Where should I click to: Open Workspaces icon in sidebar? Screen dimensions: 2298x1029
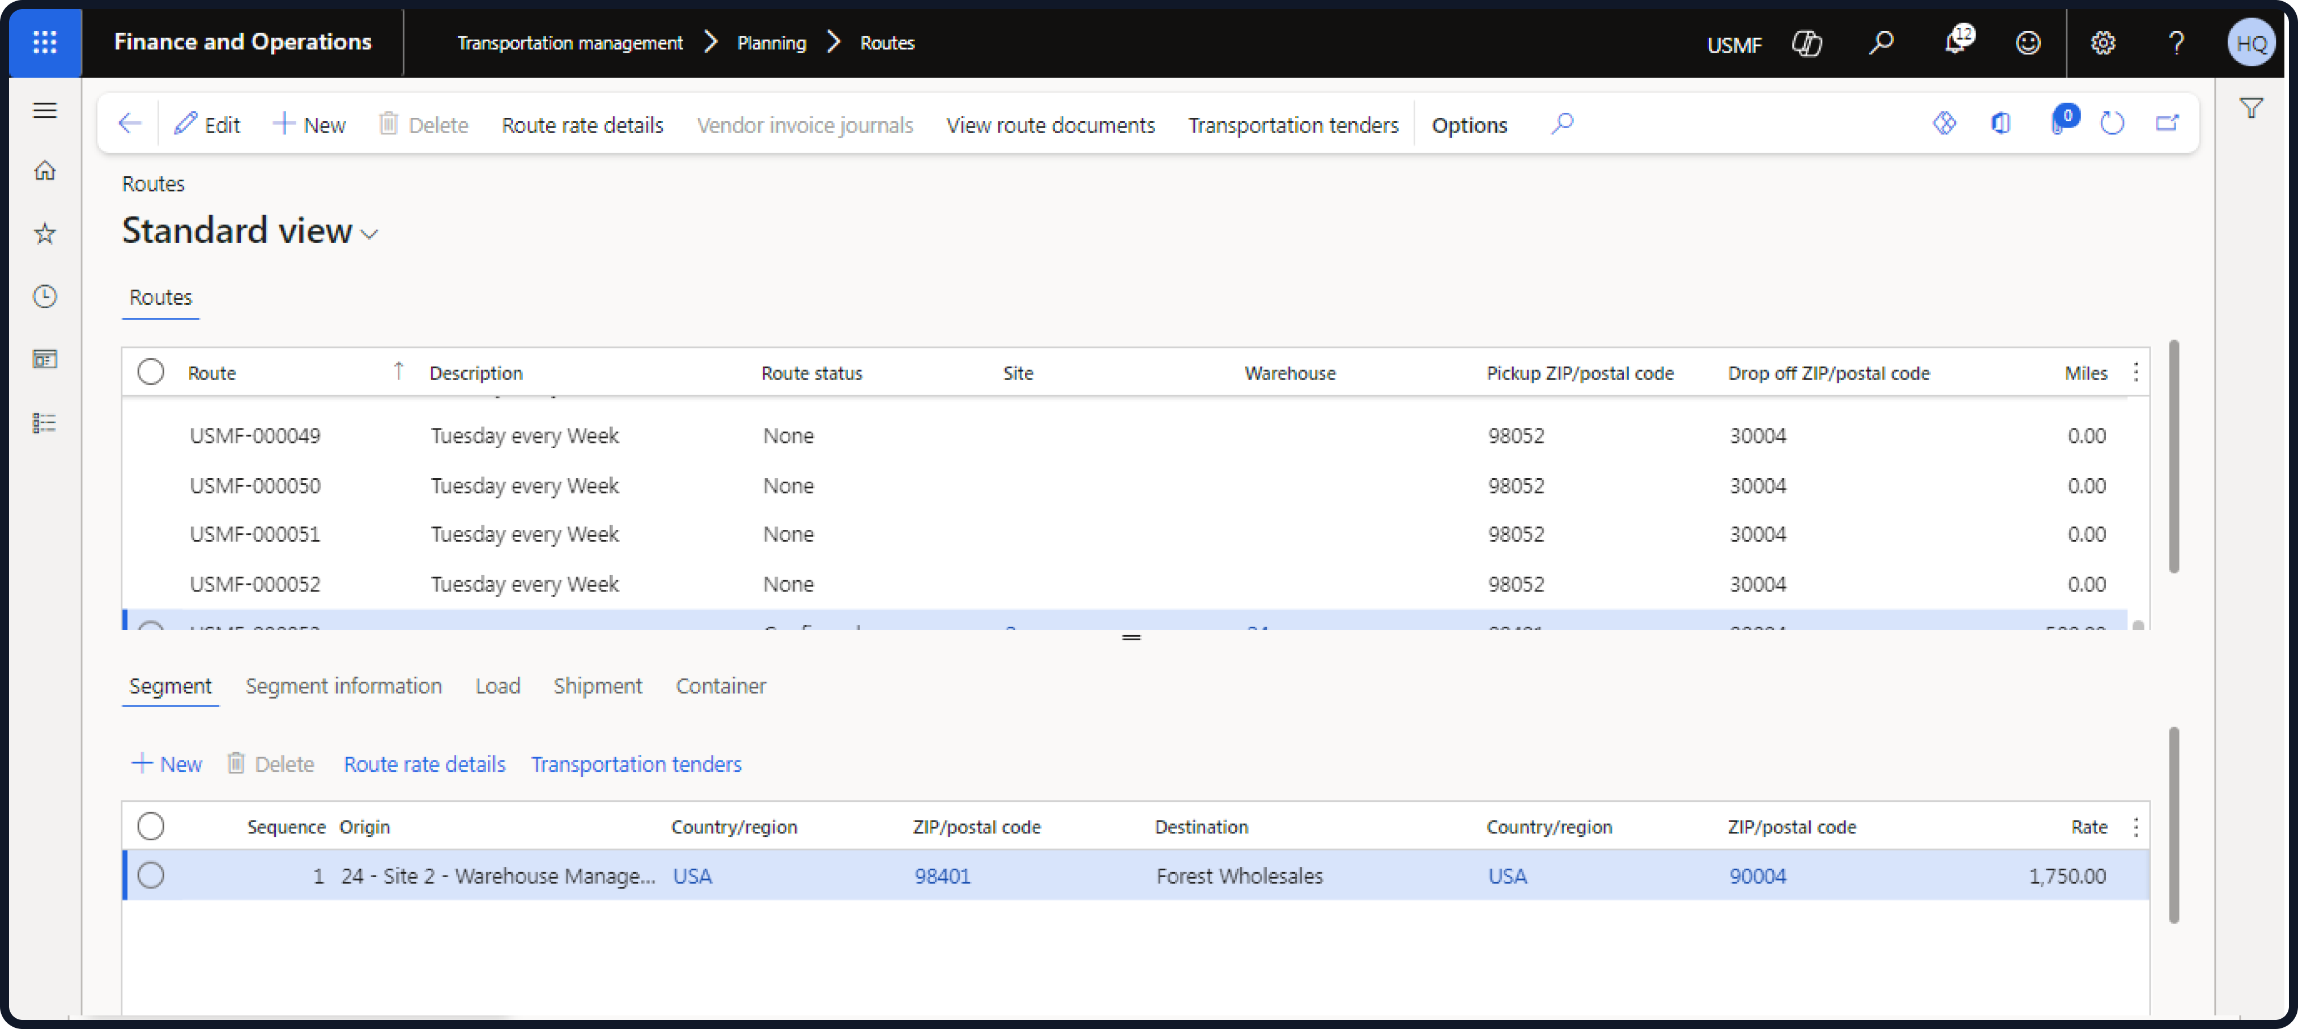[45, 359]
